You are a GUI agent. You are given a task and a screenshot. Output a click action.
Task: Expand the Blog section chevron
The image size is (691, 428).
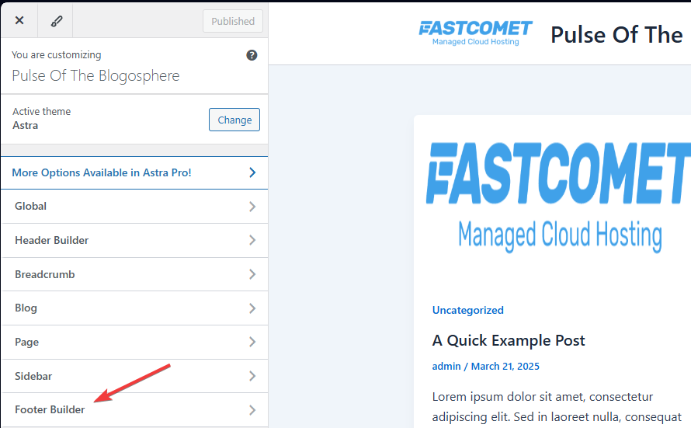tap(252, 308)
